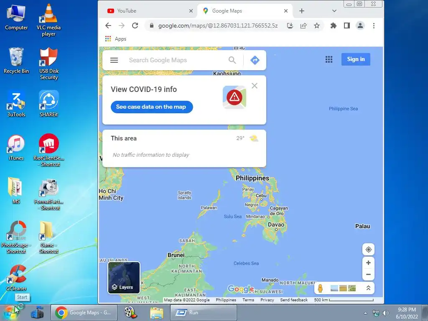Click the Palau label on the map
This screenshot has height=321, width=428.
coord(362,226)
